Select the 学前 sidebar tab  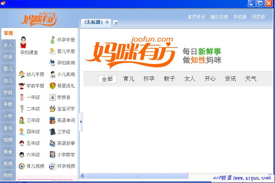8,93
